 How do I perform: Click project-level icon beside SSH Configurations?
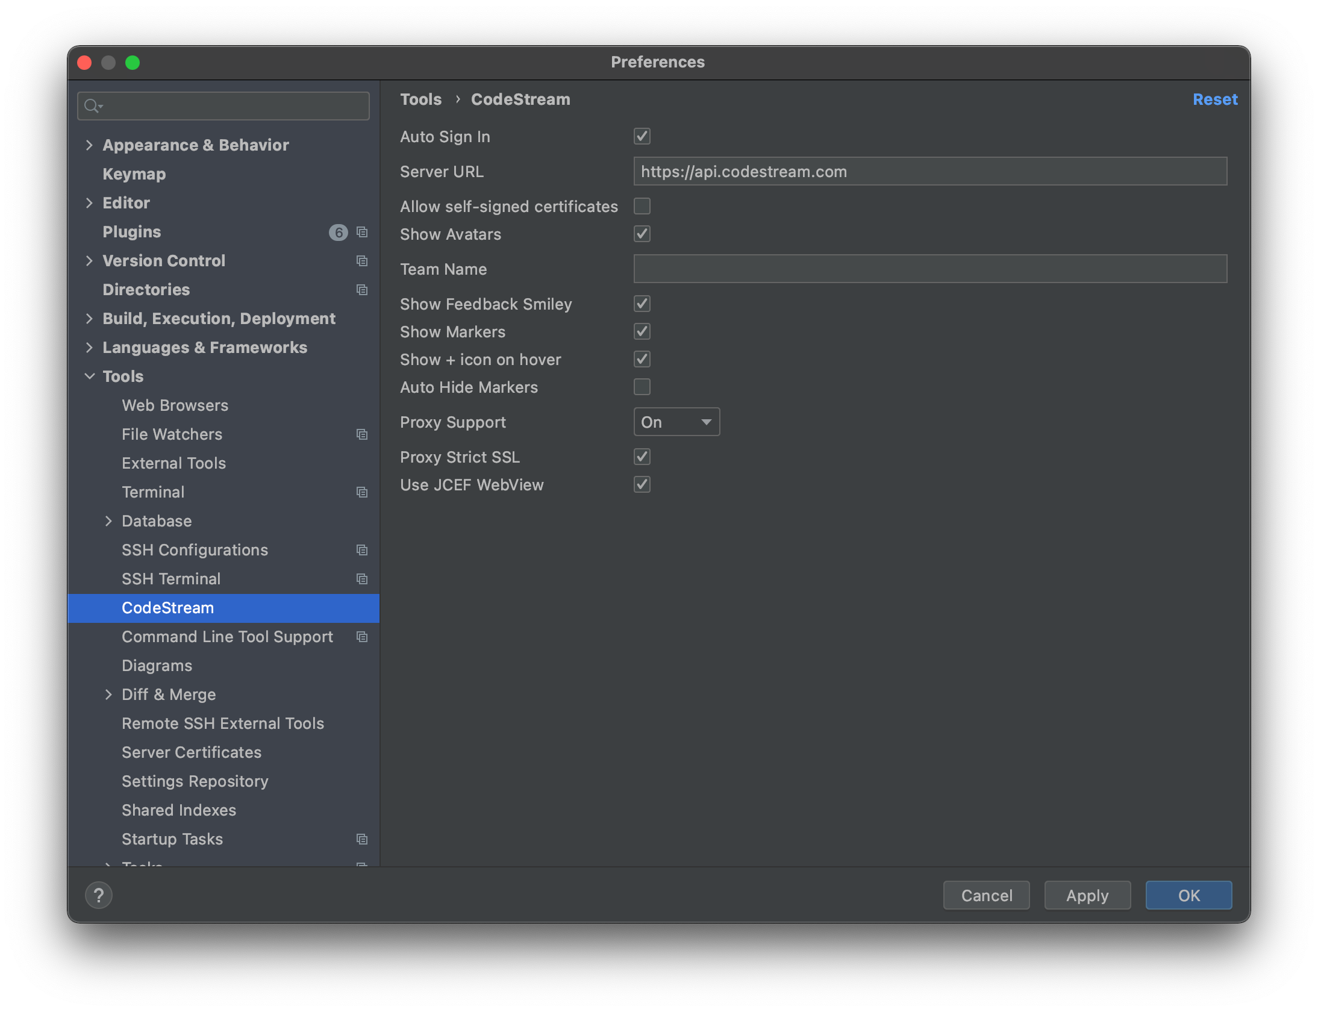[362, 550]
